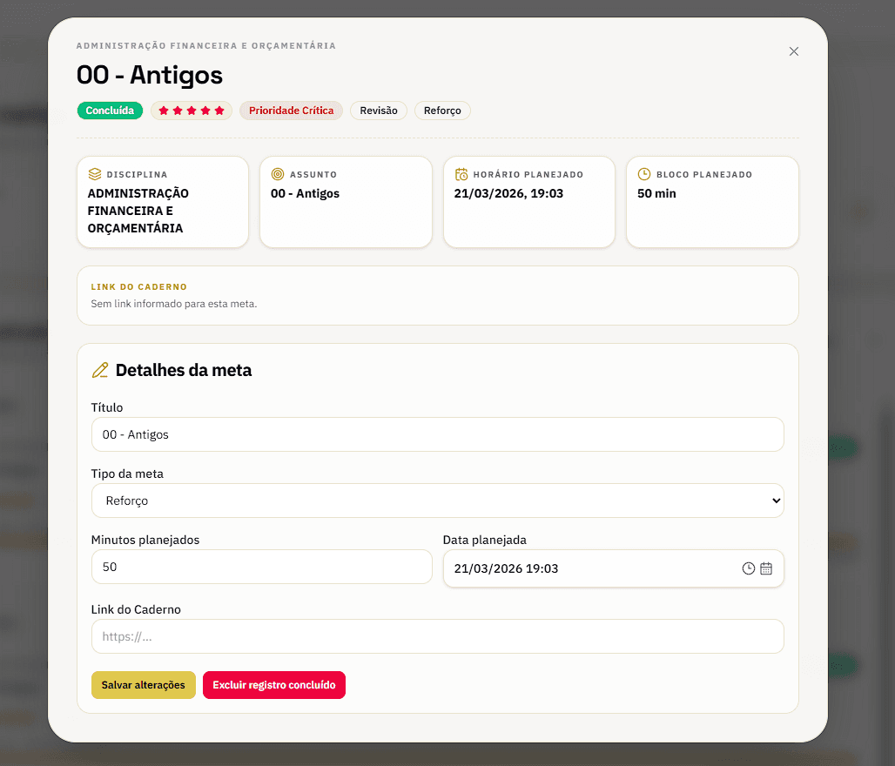Click the Revisão tag
Screen dimensions: 895x766
click(x=378, y=111)
